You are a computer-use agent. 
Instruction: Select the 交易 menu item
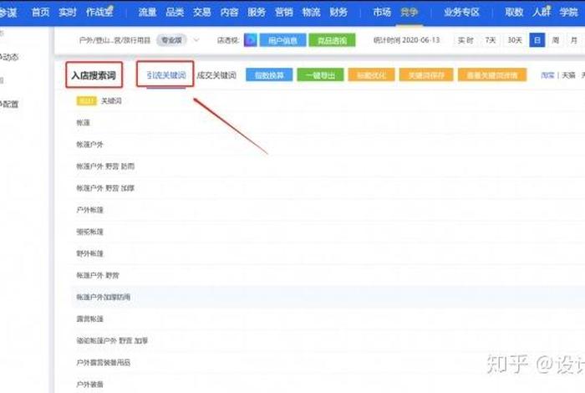point(202,13)
